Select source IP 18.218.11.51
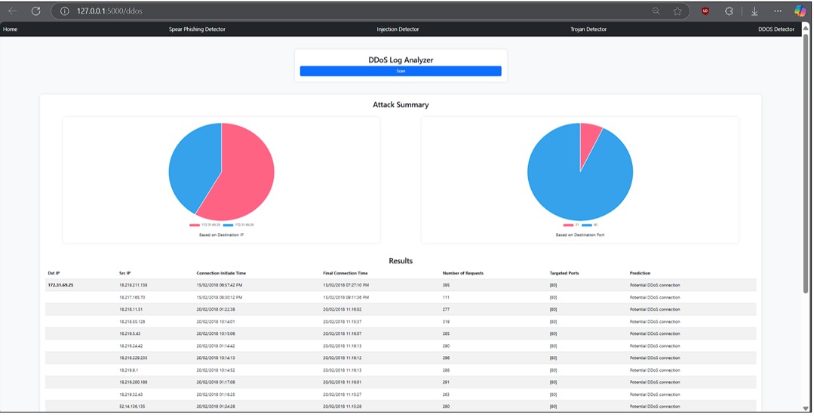 131,310
